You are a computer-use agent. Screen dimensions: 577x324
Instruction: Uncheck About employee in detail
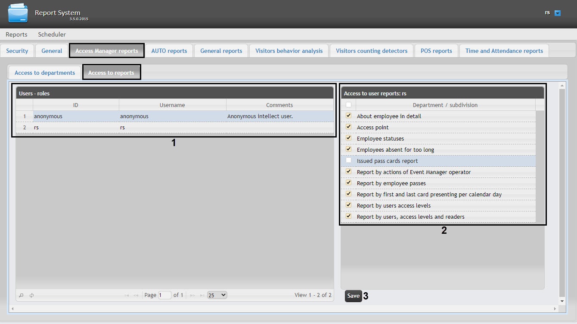pos(348,116)
